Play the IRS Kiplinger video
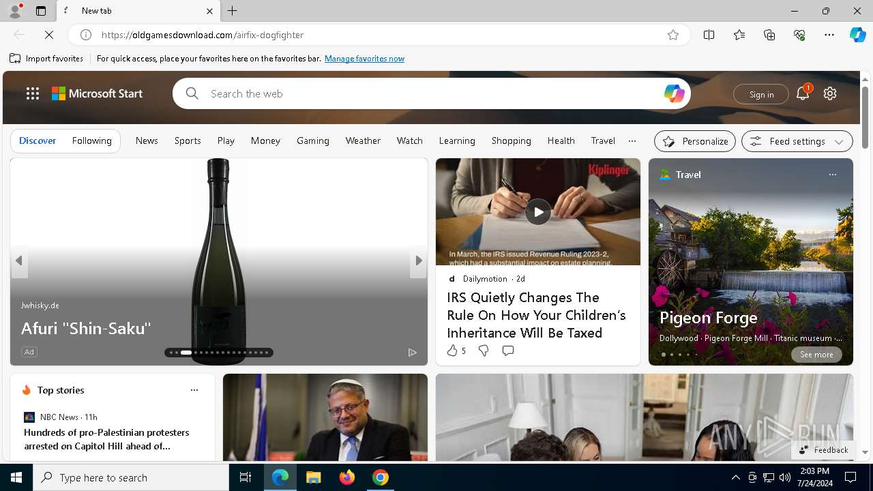Image resolution: width=873 pixels, height=491 pixels. click(x=538, y=212)
